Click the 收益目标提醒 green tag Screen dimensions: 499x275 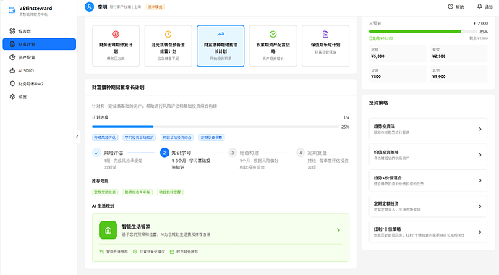pyautogui.click(x=170, y=192)
